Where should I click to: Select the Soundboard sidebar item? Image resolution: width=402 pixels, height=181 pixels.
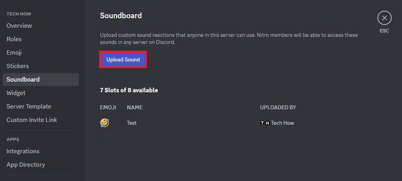point(23,80)
